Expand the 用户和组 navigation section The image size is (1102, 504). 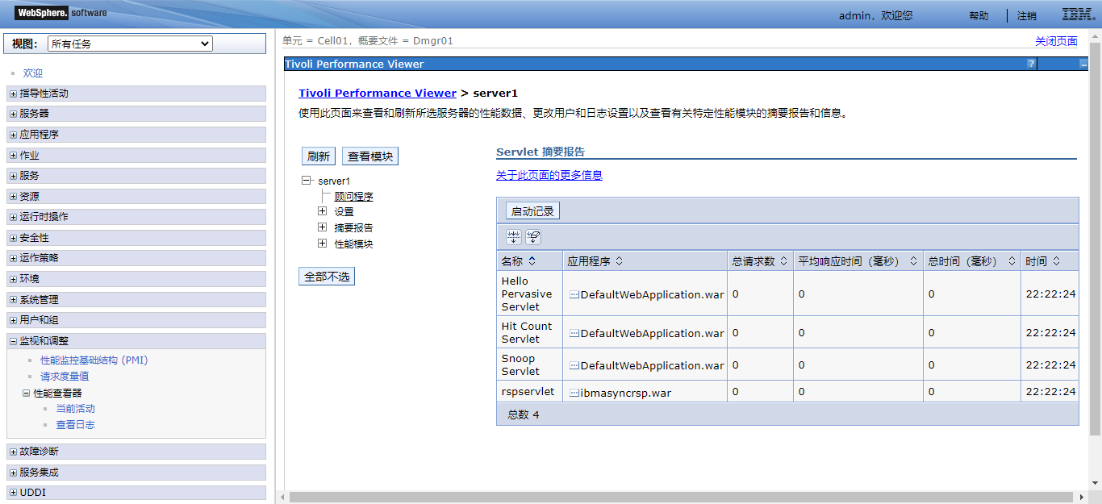click(x=13, y=320)
